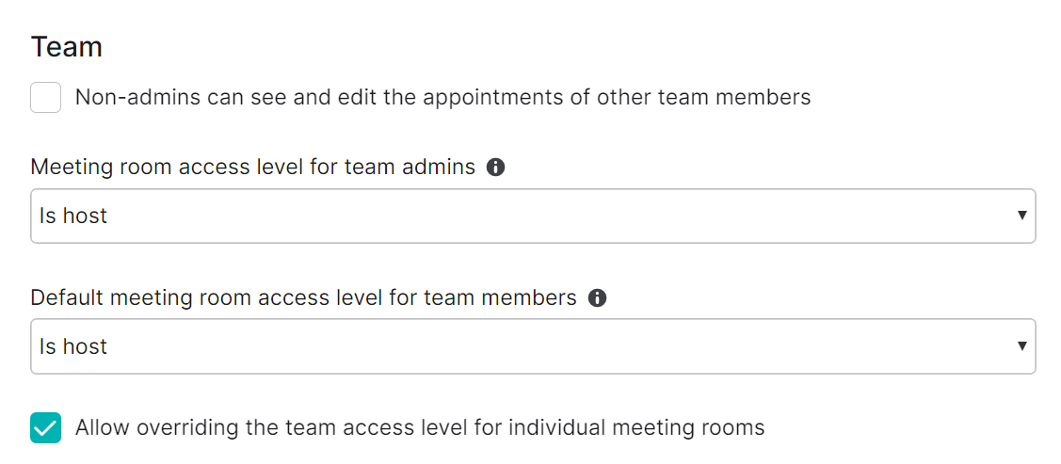1061x464 pixels.
Task: Click the words 'individual meeting rooms' in override label
Action: [635, 428]
